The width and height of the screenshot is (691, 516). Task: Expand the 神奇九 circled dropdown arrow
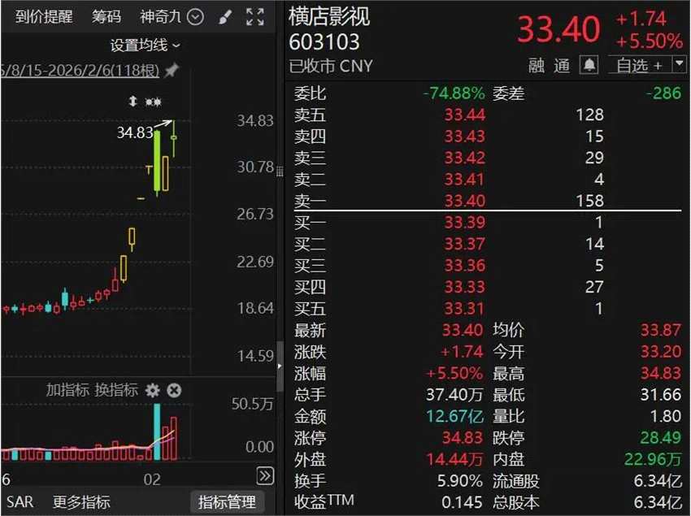coord(195,17)
